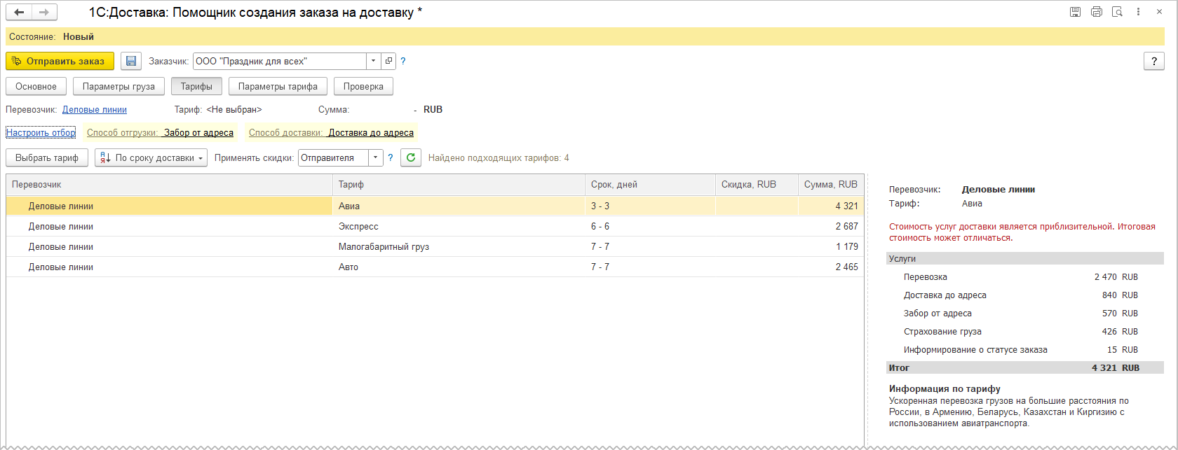
Task: Click the forward navigation arrow
Action: click(x=44, y=13)
